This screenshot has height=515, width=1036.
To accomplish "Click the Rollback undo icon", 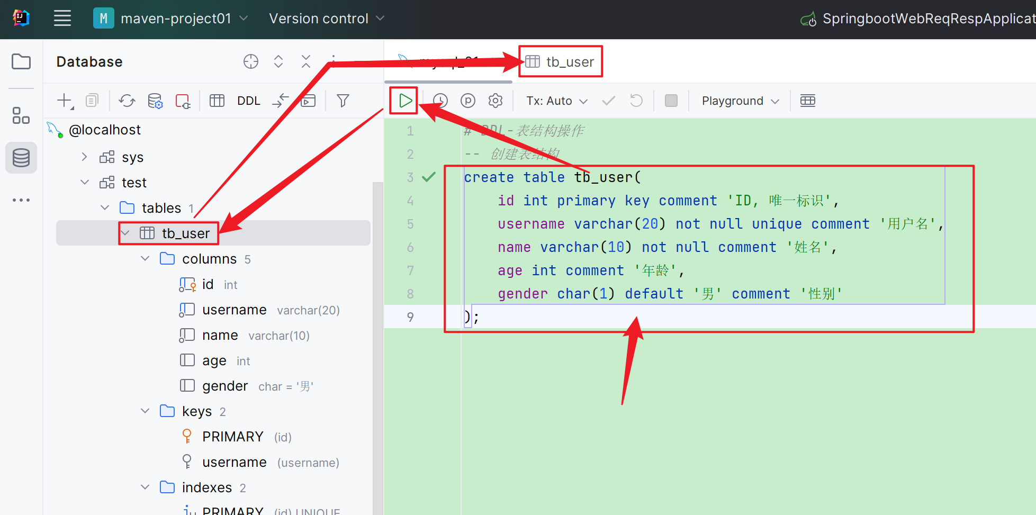I will coord(636,101).
